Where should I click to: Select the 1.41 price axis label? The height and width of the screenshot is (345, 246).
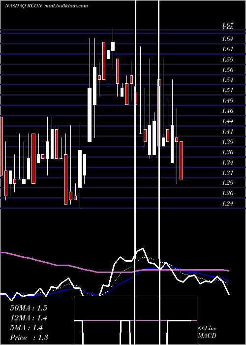pos(227,132)
